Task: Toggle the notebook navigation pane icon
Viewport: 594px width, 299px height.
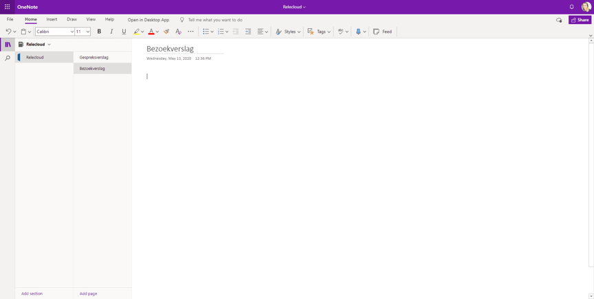Action: click(8, 45)
